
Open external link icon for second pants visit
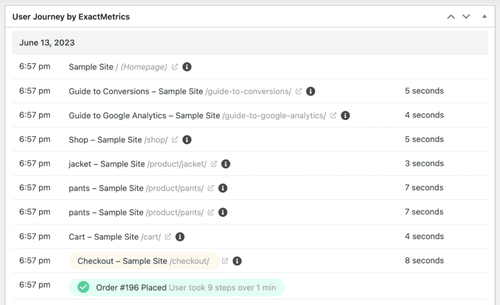[x=210, y=212]
